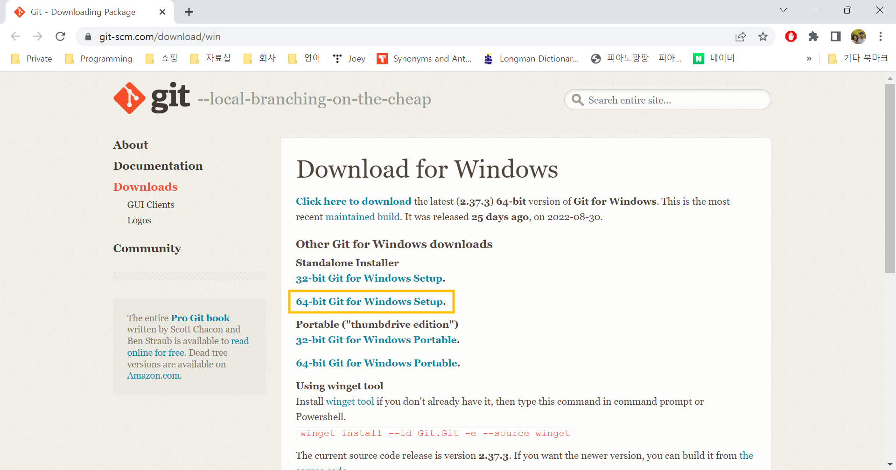Open the profile avatar menu
Screen dimensions: 896x470
tap(858, 36)
